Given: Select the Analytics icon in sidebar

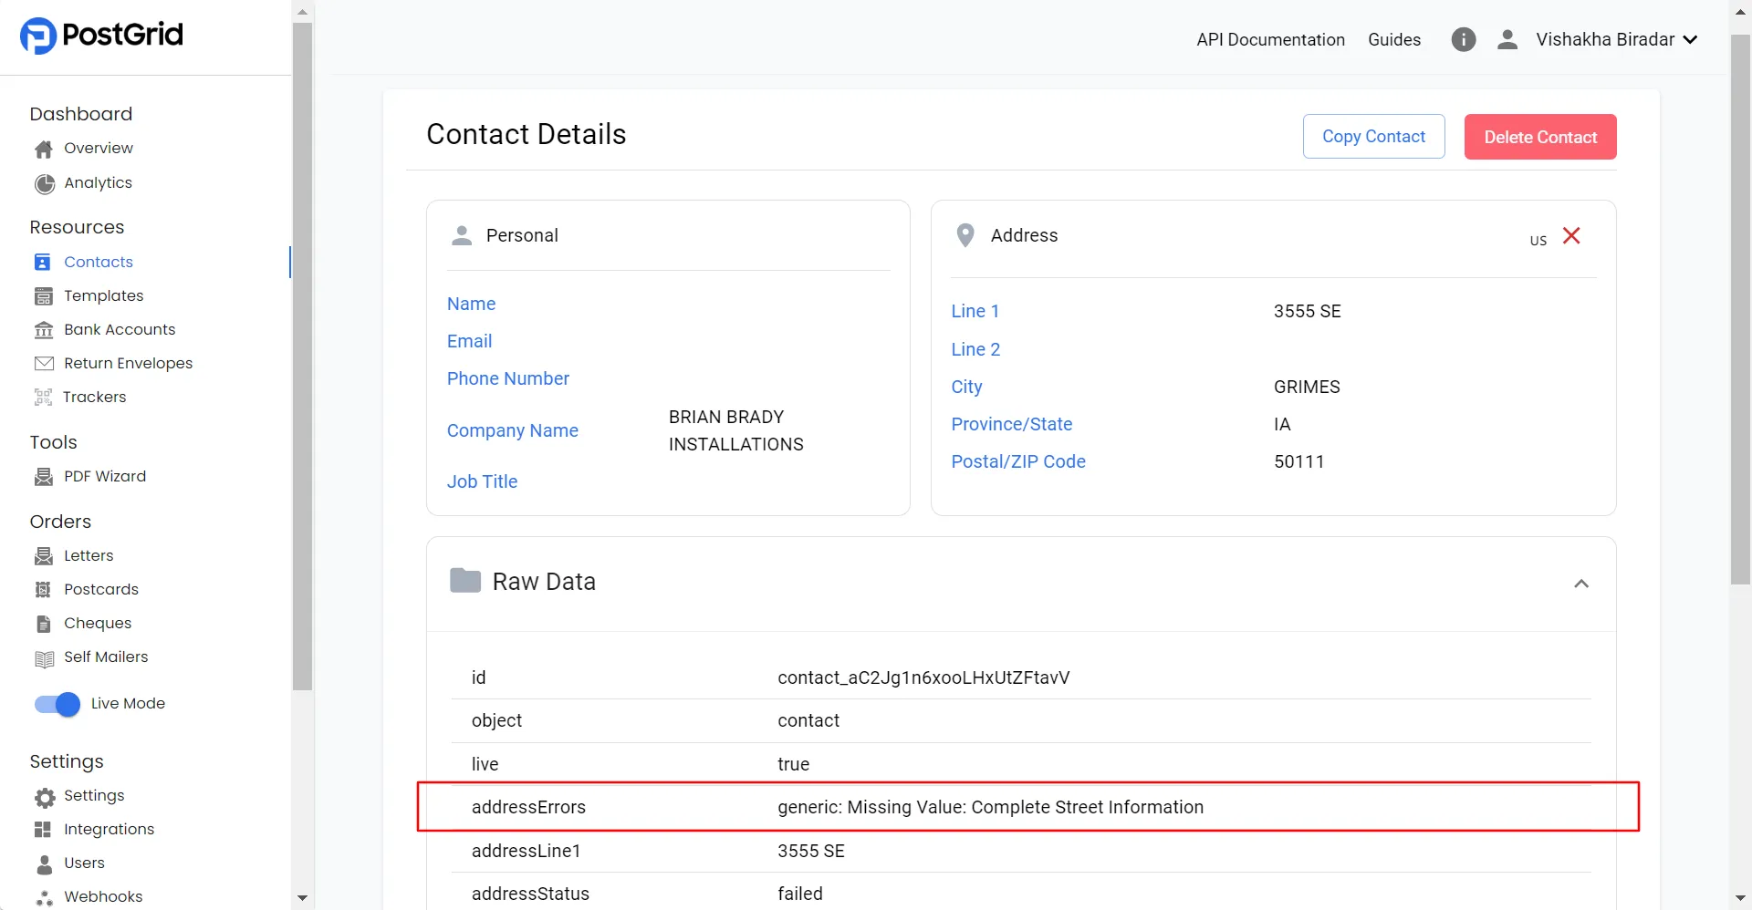Looking at the screenshot, I should pyautogui.click(x=43, y=183).
